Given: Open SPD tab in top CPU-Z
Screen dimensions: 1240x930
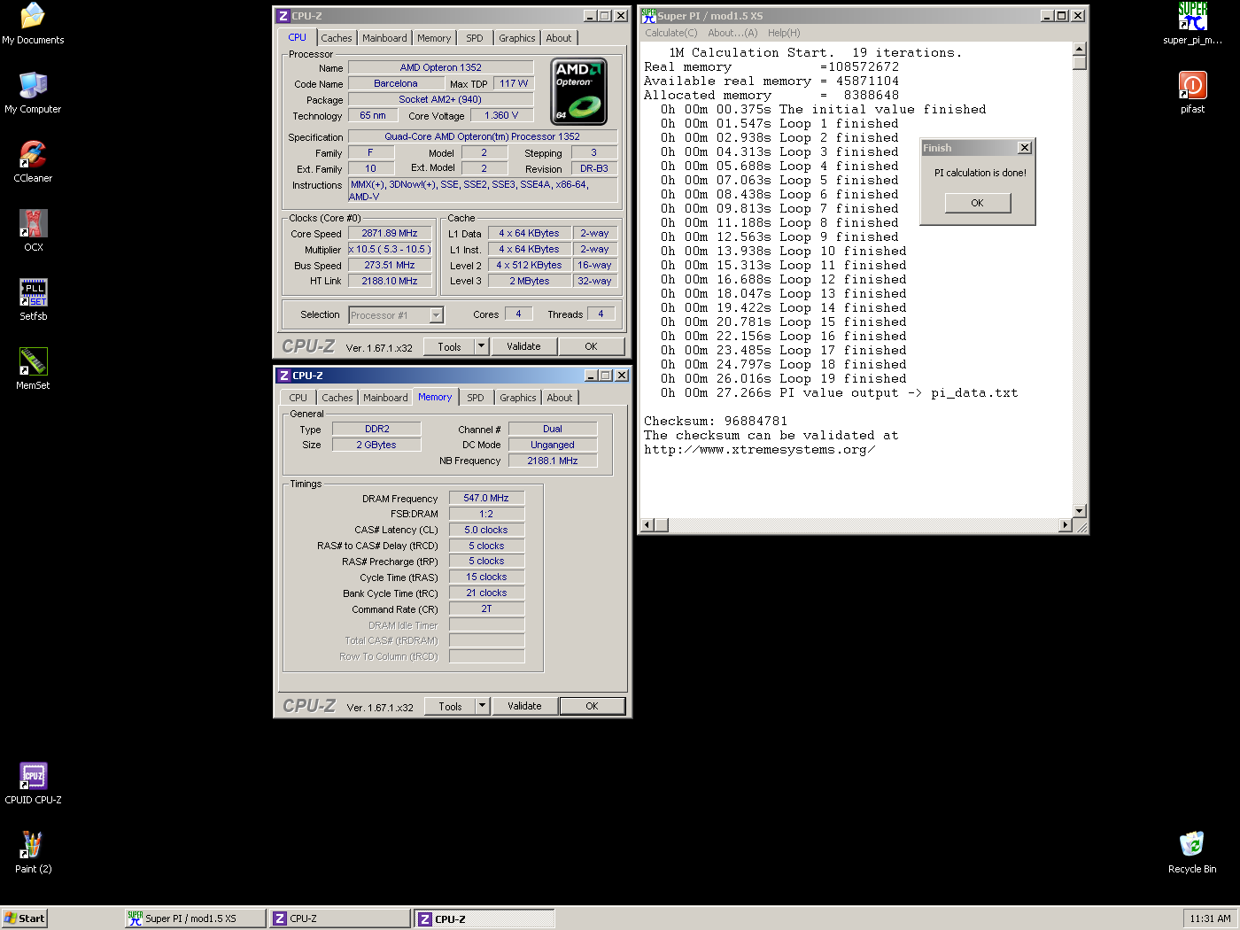Looking at the screenshot, I should pos(475,38).
